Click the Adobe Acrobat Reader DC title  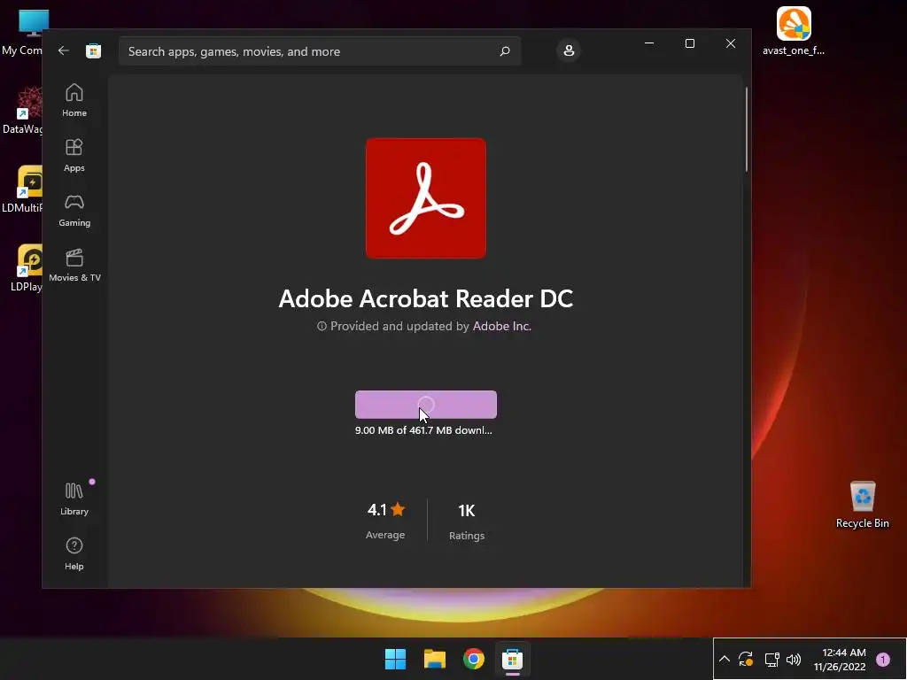click(426, 298)
